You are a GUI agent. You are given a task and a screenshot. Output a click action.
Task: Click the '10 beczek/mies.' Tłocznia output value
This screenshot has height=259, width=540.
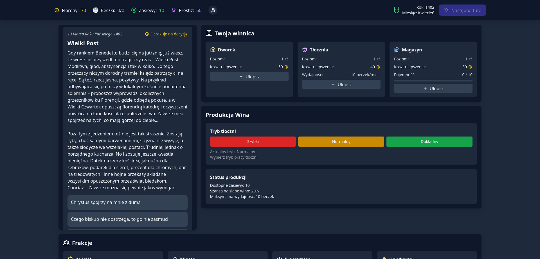pyautogui.click(x=366, y=75)
